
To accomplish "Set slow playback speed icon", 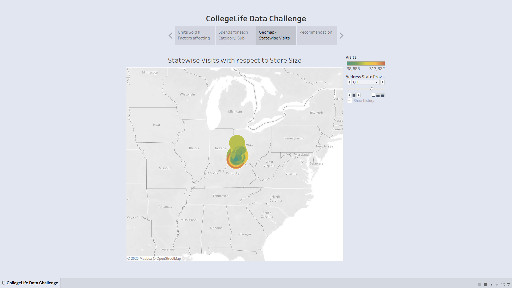I will click(x=373, y=95).
